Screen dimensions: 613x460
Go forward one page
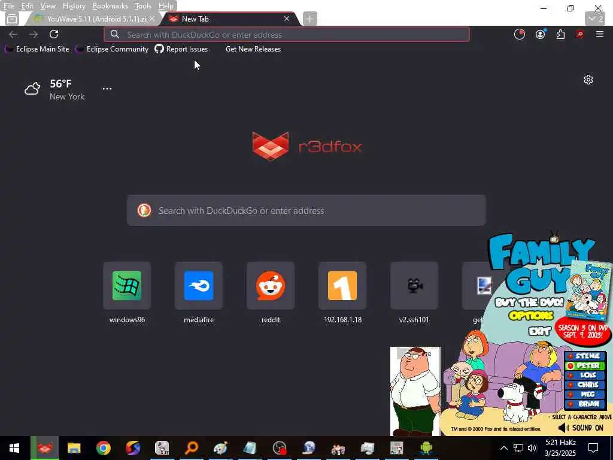click(x=34, y=34)
